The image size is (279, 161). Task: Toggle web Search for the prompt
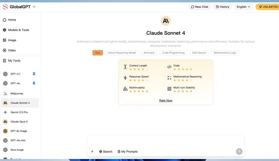click(x=106, y=152)
